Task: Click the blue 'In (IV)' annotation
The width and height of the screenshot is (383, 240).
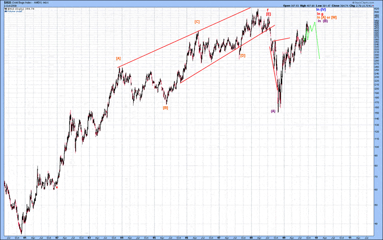Action: (x=321, y=9)
